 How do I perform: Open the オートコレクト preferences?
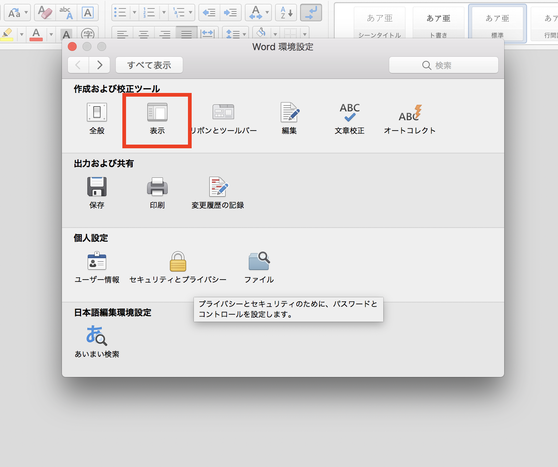tap(409, 118)
